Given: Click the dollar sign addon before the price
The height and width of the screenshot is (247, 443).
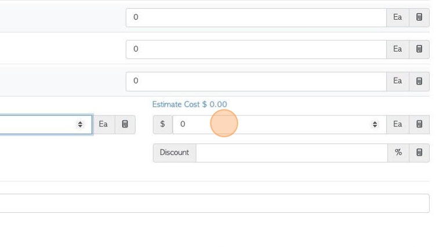Looking at the screenshot, I should (x=162, y=124).
